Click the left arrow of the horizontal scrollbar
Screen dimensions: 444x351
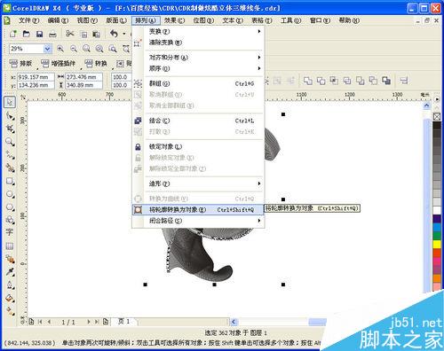click(x=234, y=322)
